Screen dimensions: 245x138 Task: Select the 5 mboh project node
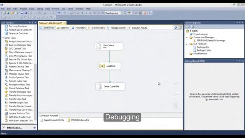pos(192,31)
